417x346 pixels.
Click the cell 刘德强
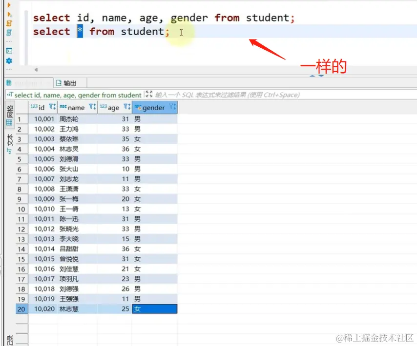(x=77, y=289)
